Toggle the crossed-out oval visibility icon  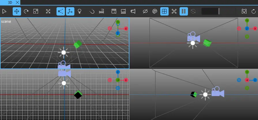click(x=145, y=12)
